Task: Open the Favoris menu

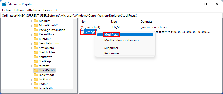Action: (x=48, y=10)
